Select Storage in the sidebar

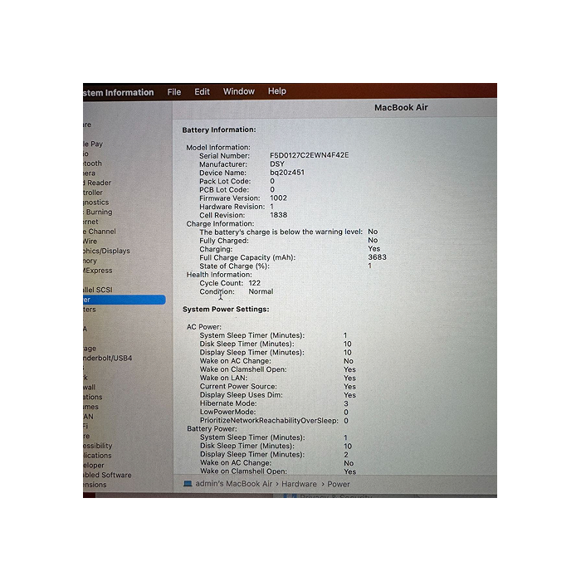click(x=90, y=349)
